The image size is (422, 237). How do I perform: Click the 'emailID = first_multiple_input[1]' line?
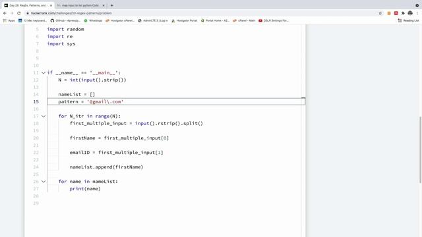116,152
